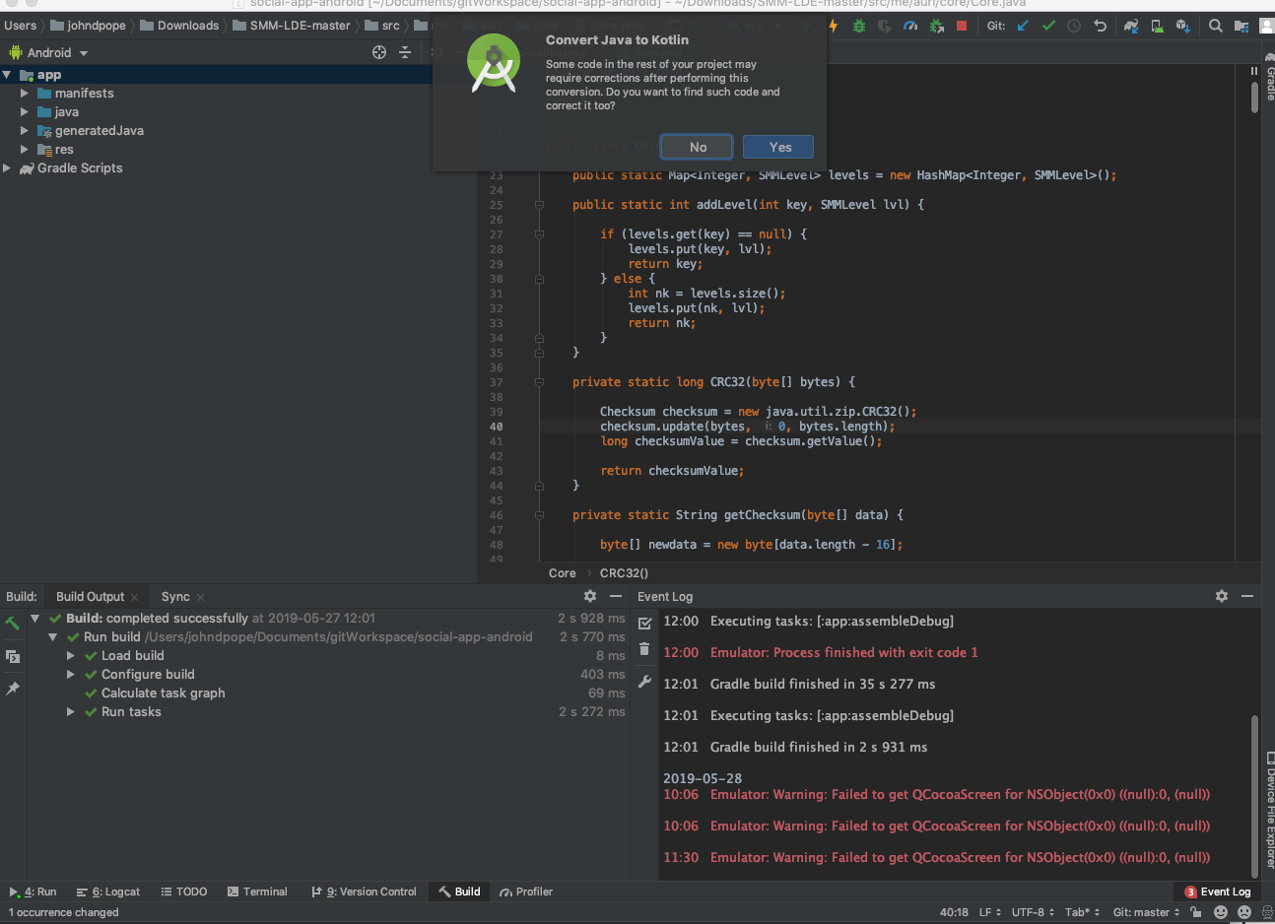
Task: Expand the Run tasks step
Action: 71,712
